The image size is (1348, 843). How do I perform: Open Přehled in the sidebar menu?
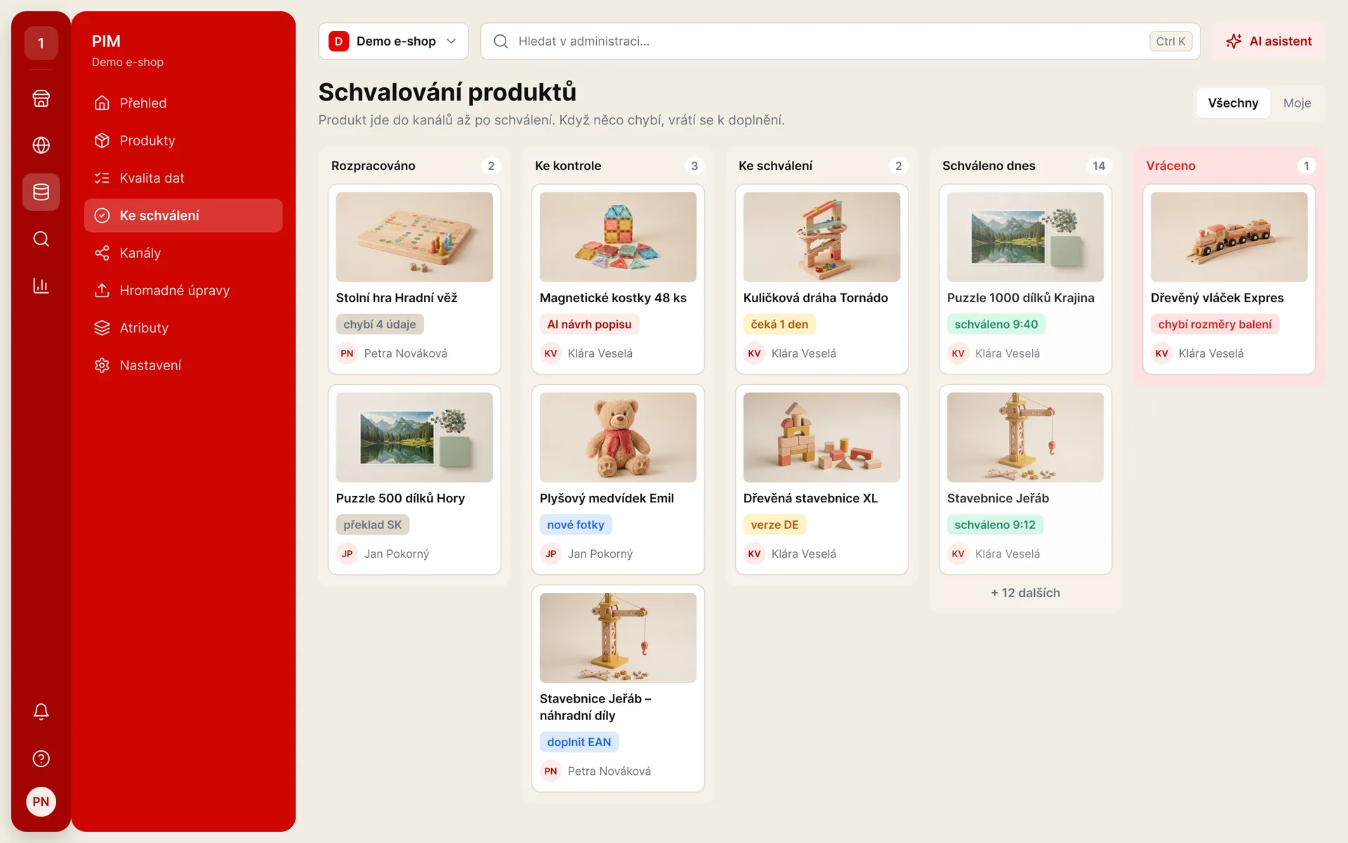point(183,103)
